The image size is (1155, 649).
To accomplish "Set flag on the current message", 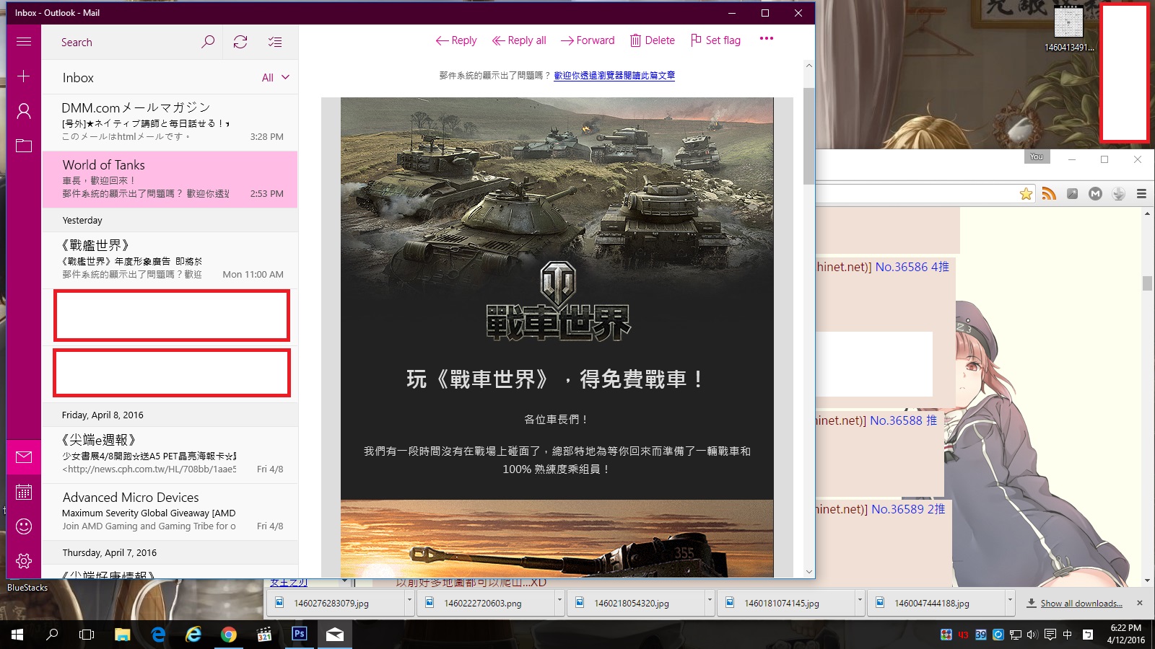I will [715, 40].
